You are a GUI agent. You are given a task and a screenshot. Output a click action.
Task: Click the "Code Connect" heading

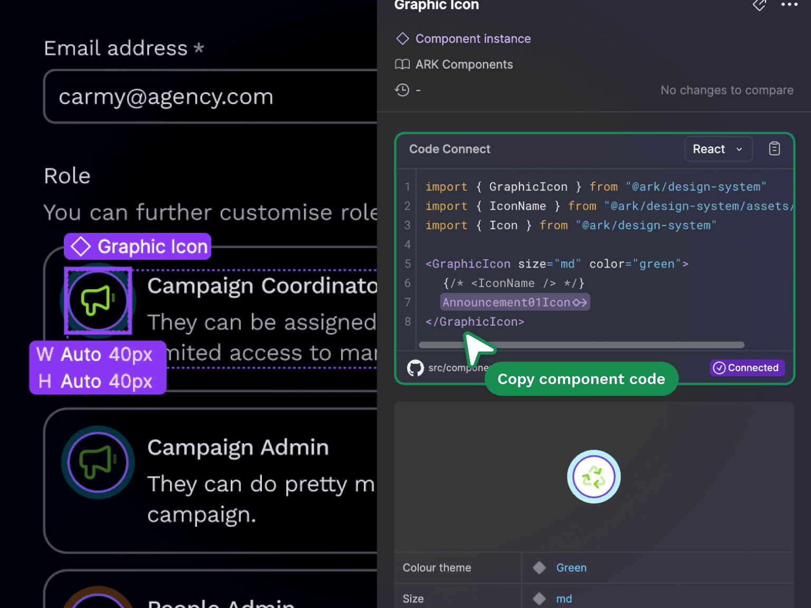click(x=450, y=149)
